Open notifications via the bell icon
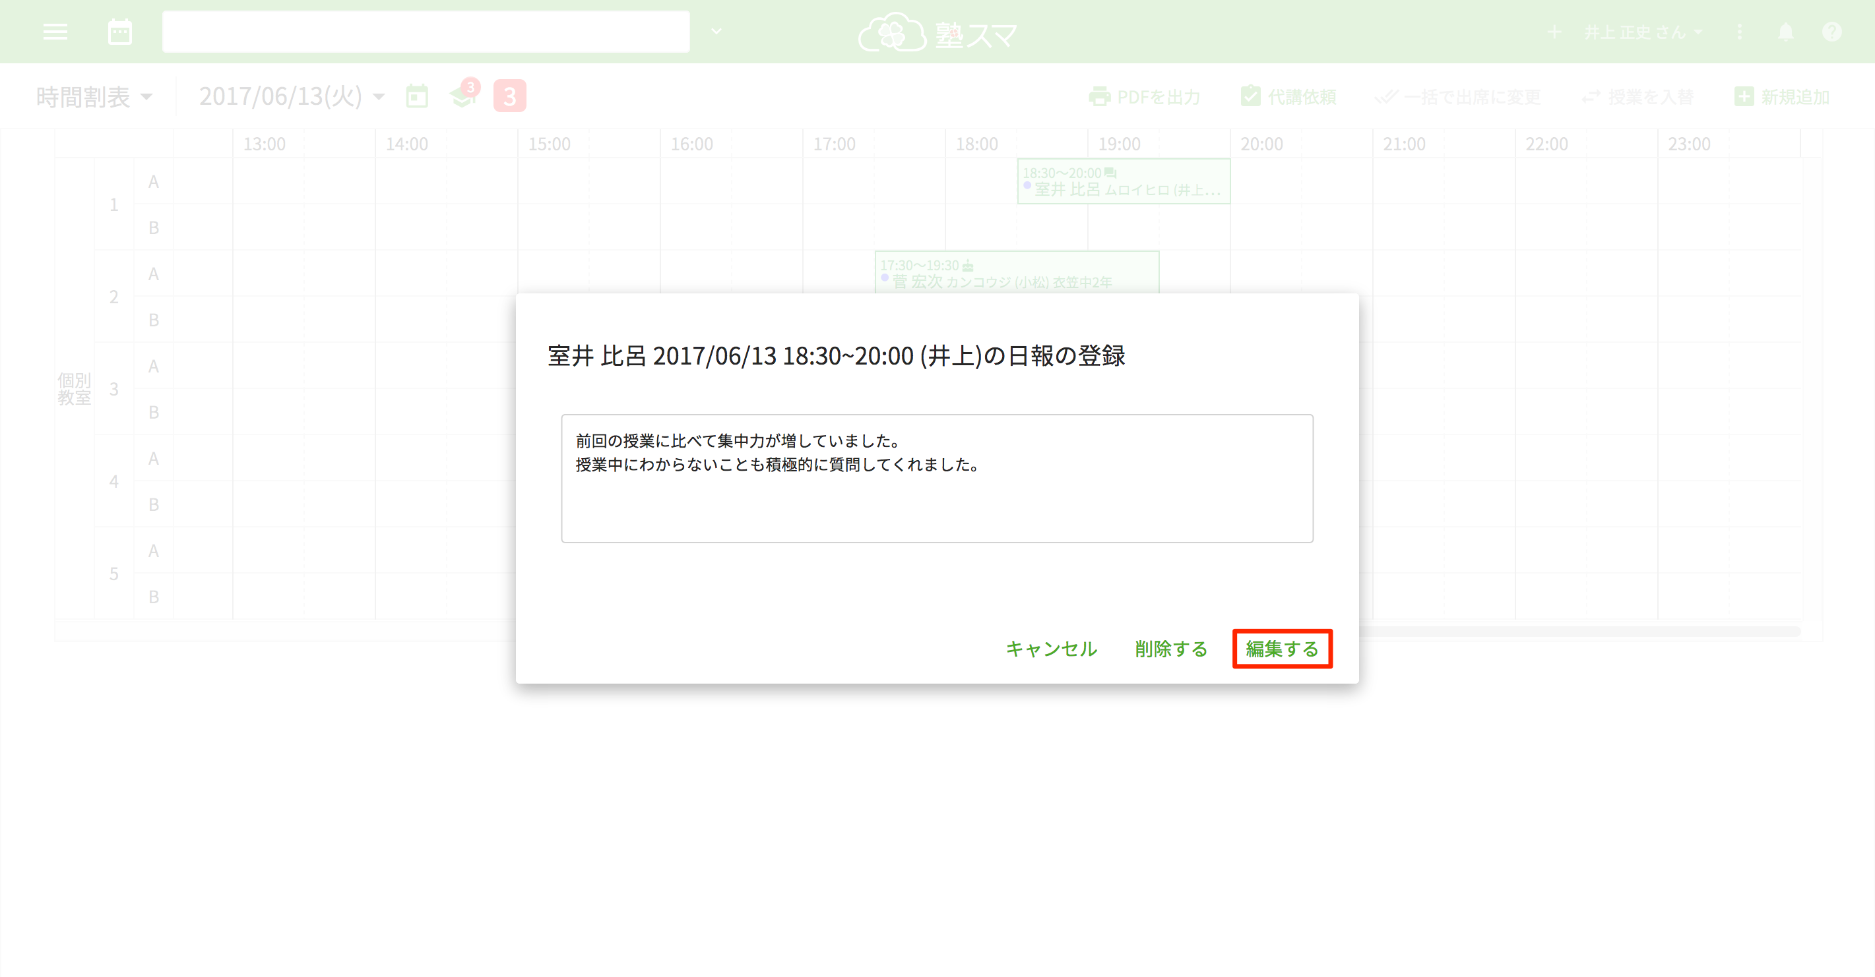1875x977 pixels. 1785,32
